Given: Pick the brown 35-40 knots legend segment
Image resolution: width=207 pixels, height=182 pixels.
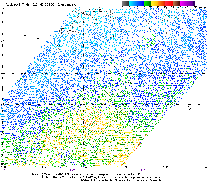Looking at the screenshot, I should (x=176, y=3).
